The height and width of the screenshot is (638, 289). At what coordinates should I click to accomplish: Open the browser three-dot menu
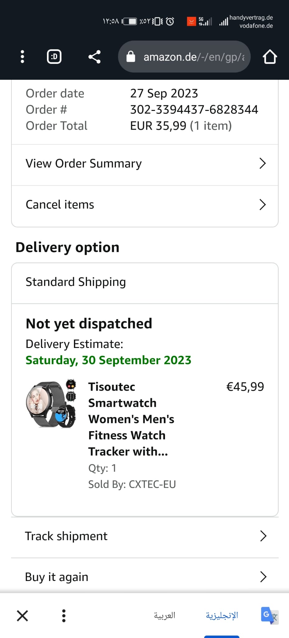(x=22, y=57)
